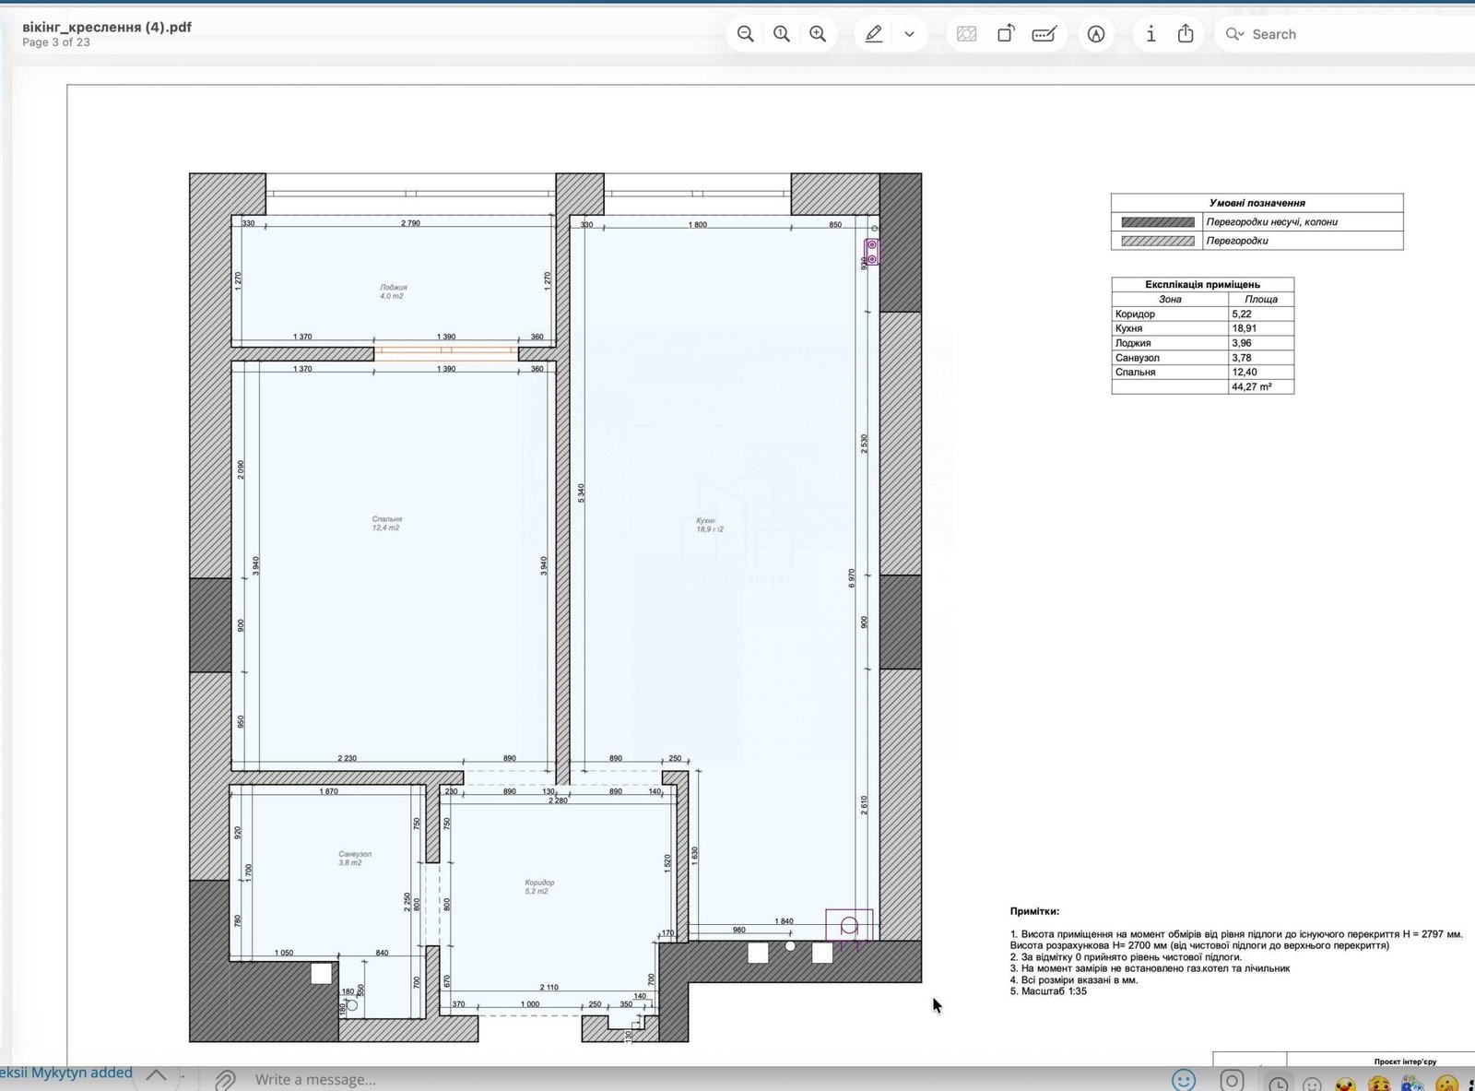Click the Санвузол 3,8 m2 room label

pyautogui.click(x=354, y=859)
